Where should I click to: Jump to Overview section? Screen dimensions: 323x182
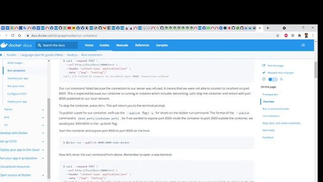point(268,102)
